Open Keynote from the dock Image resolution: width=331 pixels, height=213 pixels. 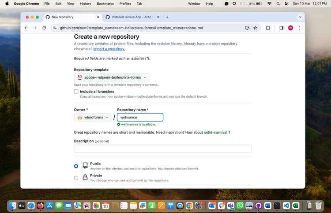pos(170,206)
